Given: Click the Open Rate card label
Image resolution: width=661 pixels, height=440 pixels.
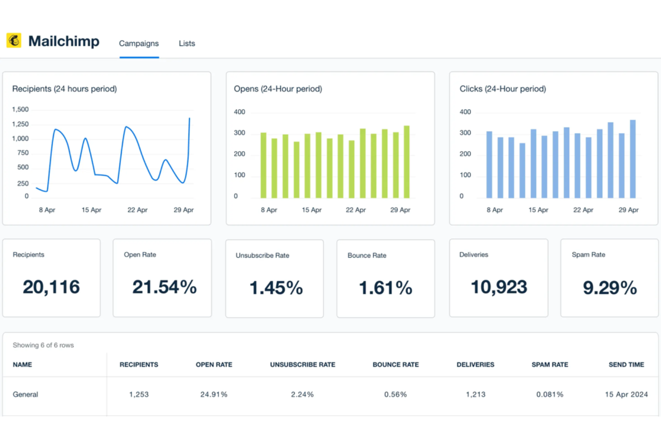Looking at the screenshot, I should click(140, 255).
